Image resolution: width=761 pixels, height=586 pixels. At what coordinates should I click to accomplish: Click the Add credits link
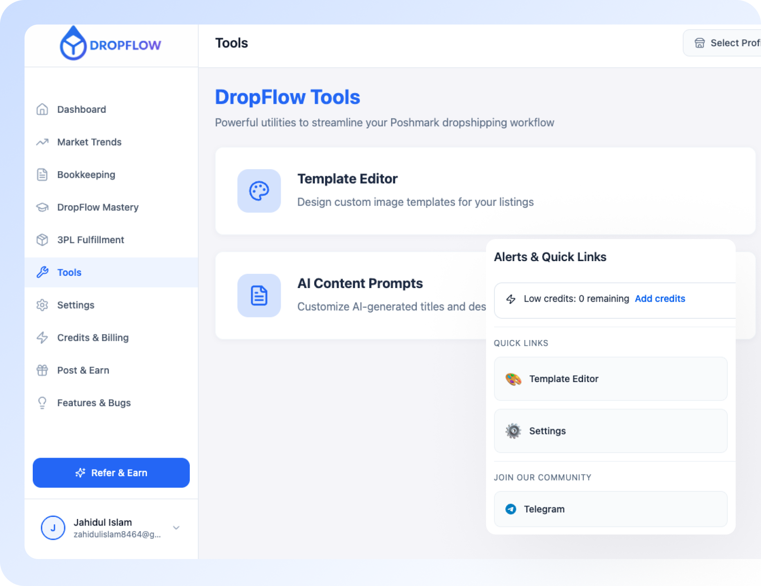click(660, 299)
